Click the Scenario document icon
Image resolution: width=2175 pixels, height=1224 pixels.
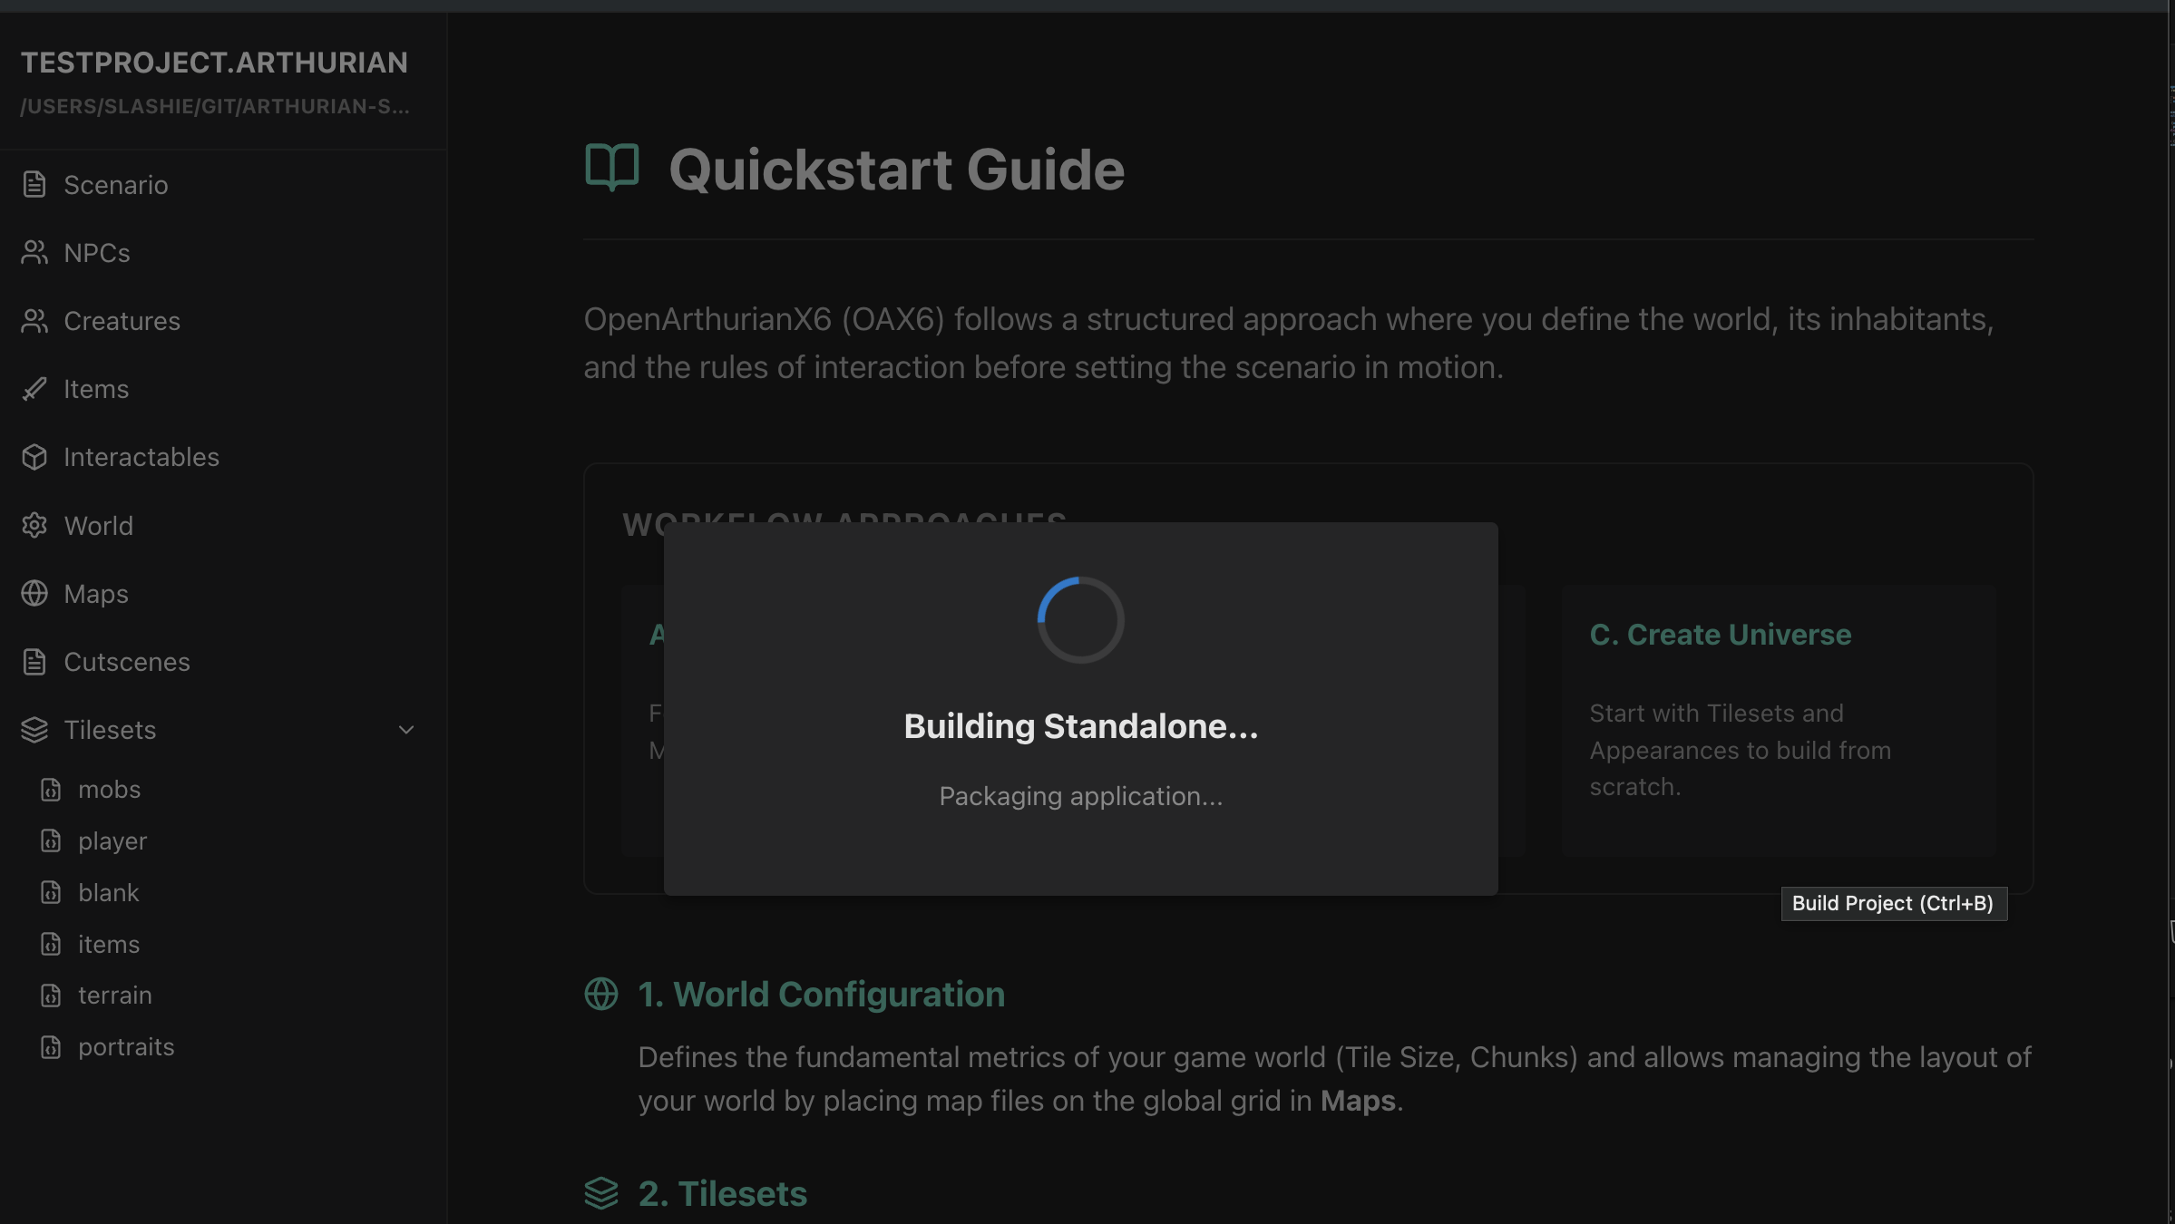click(34, 185)
